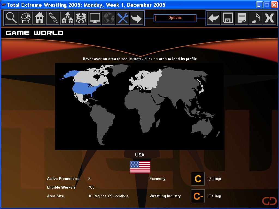Screen dimensions: 279x209
Task: Click the forward arrow icon
Action: click(137, 18)
